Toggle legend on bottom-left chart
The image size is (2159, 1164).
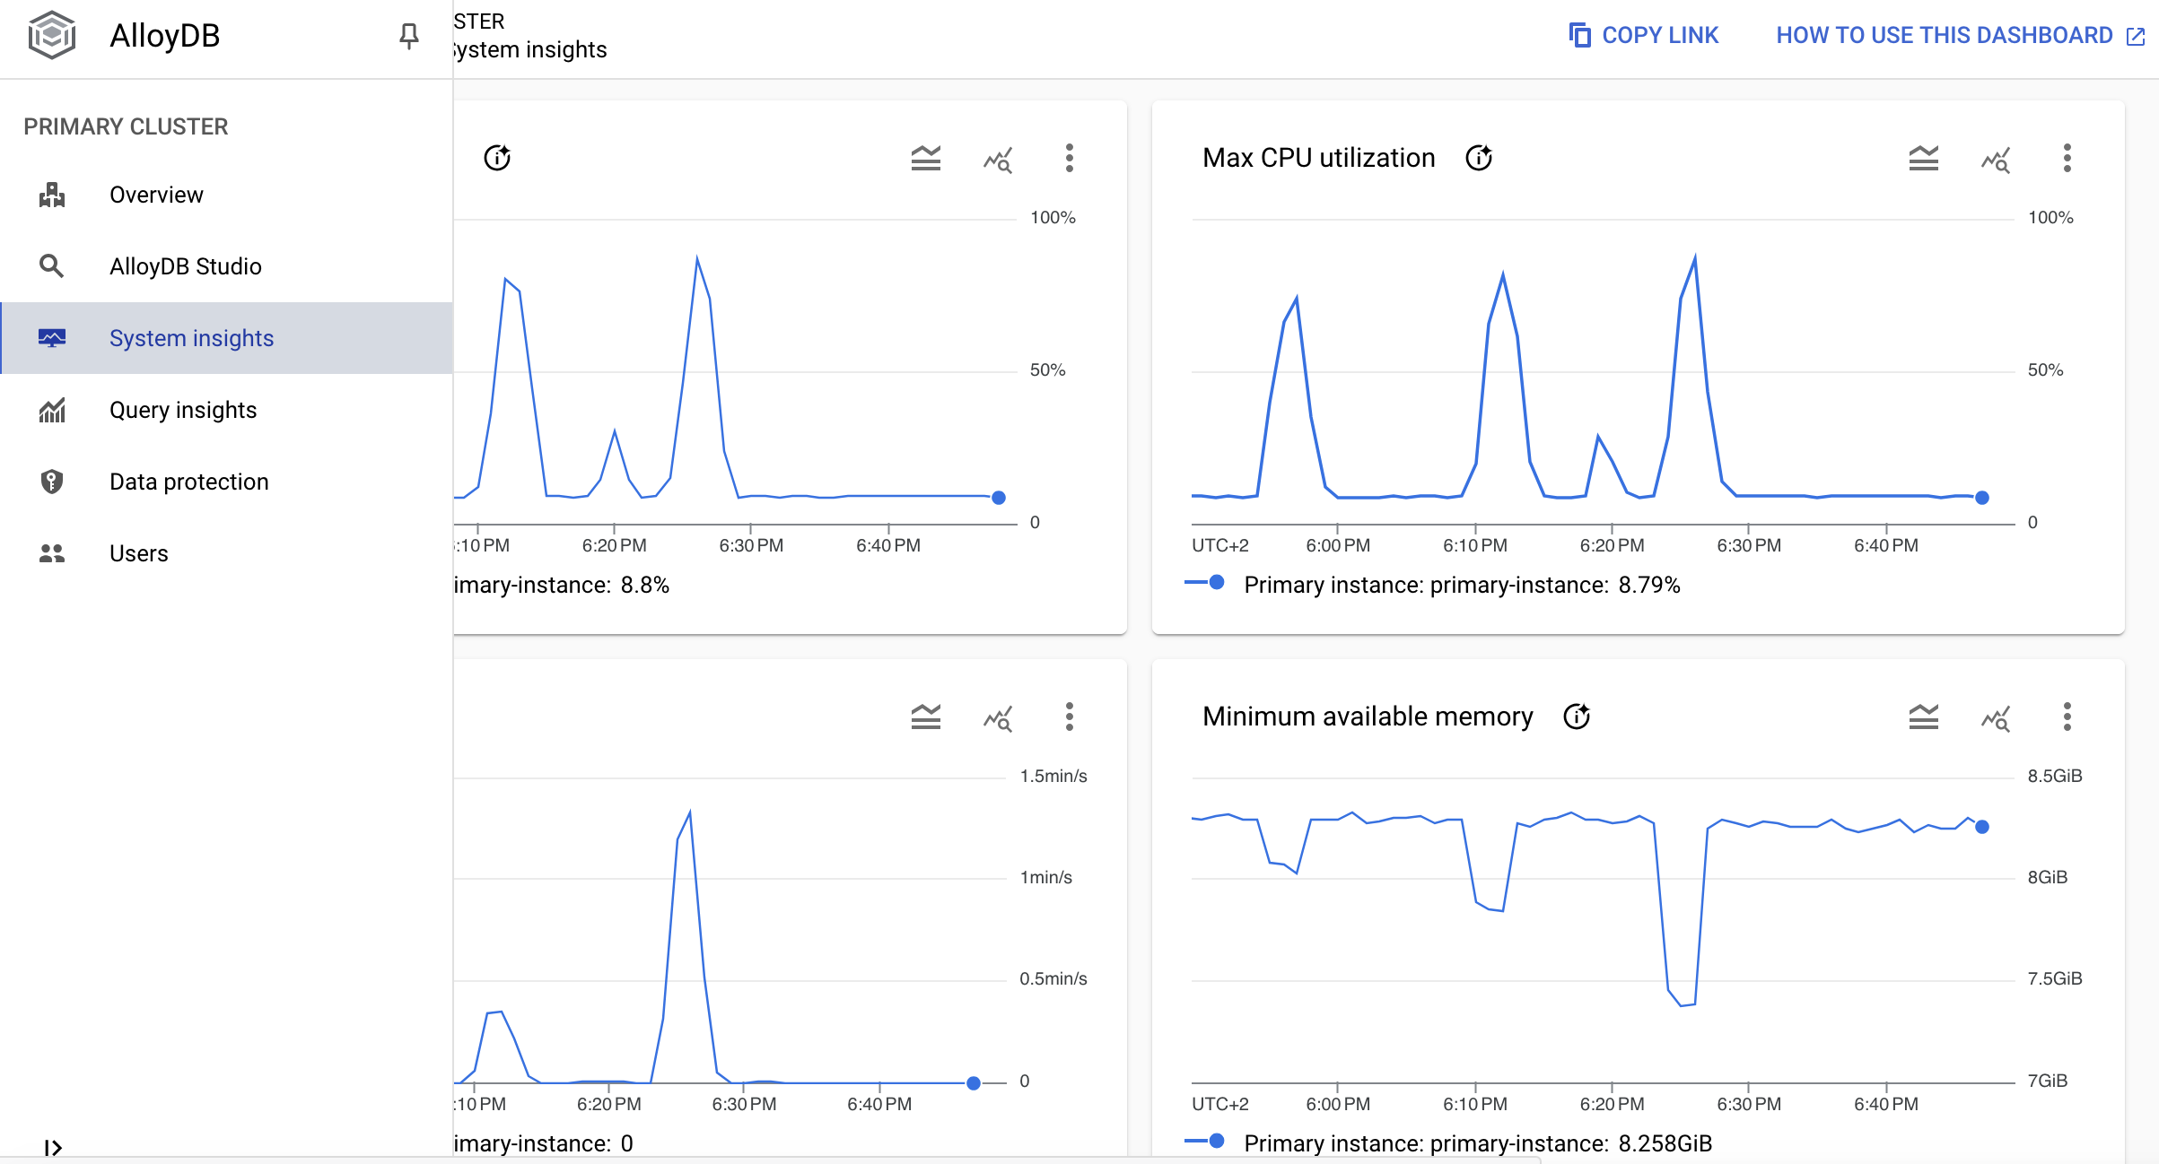coord(926,717)
